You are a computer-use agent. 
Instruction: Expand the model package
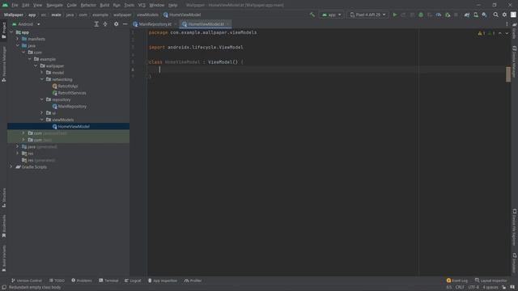[42, 73]
